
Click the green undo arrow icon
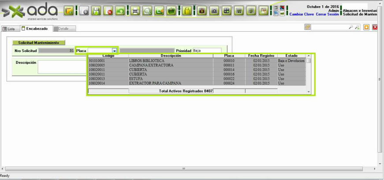pyautogui.click(x=120, y=11)
